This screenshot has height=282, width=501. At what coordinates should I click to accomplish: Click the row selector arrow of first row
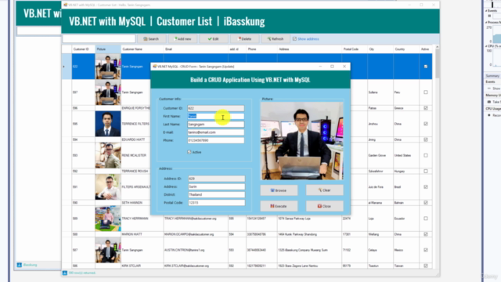[x=67, y=67]
